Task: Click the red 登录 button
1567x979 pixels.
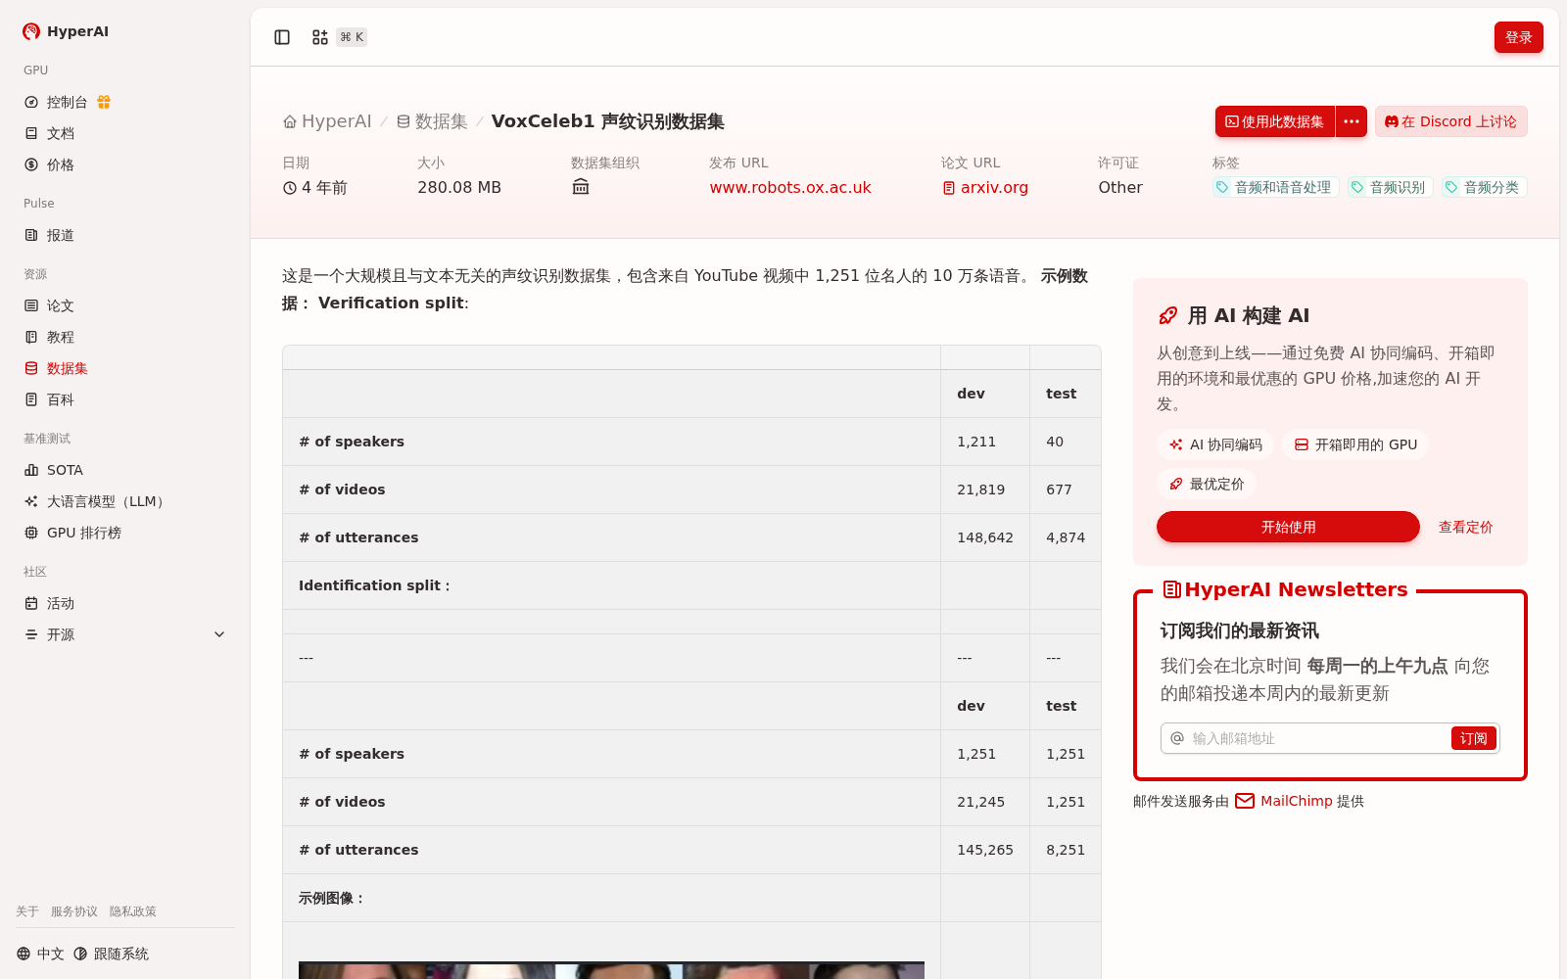Action: coord(1518,37)
